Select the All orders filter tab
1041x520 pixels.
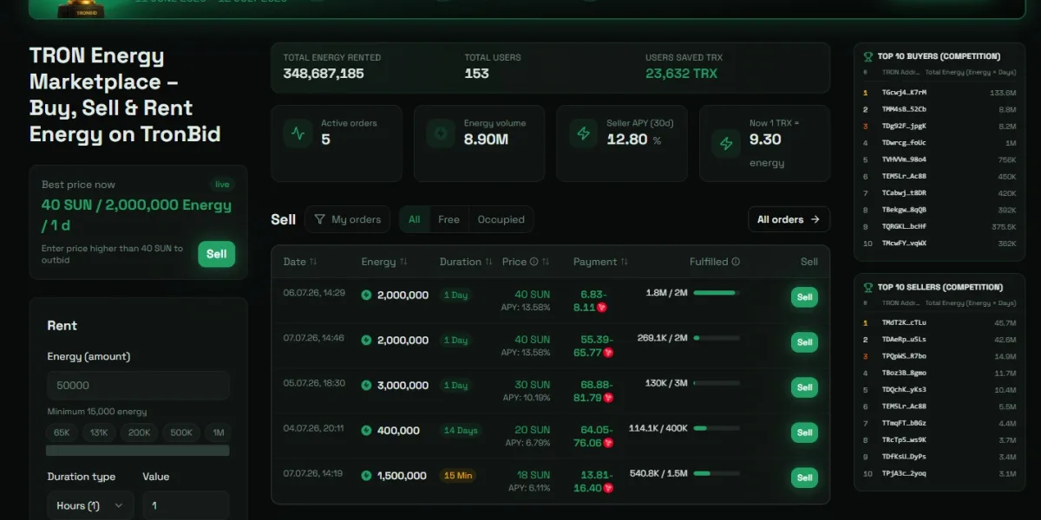pos(415,219)
